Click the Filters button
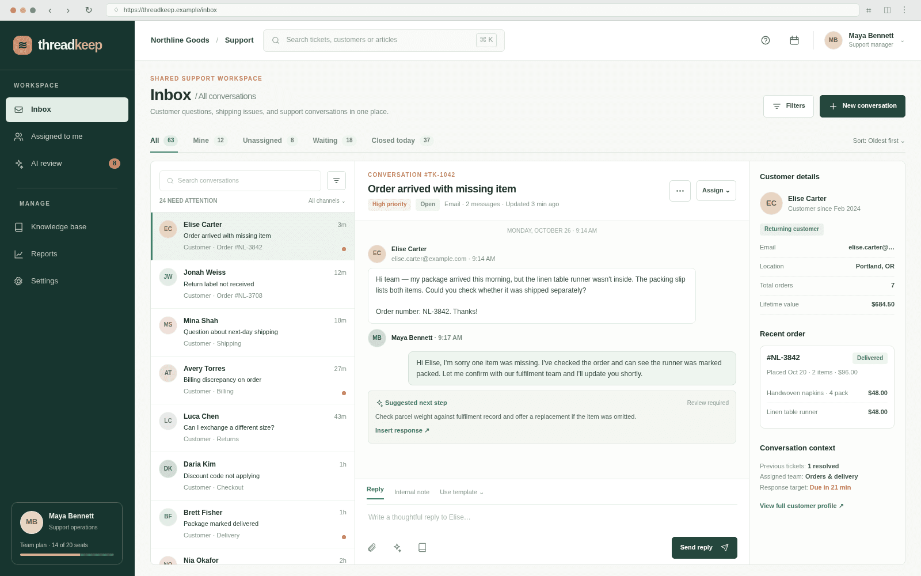The height and width of the screenshot is (576, 921). [x=789, y=107]
